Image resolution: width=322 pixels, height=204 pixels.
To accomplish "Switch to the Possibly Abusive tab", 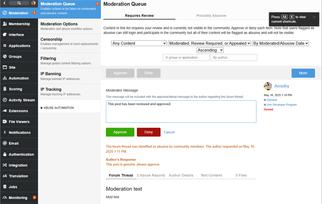I will click(211, 16).
